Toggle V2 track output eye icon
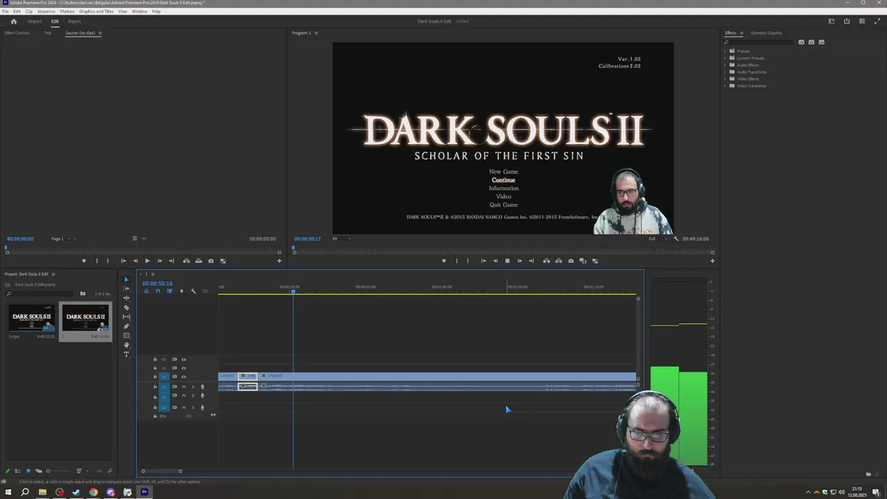This screenshot has width=887, height=499. (184, 368)
